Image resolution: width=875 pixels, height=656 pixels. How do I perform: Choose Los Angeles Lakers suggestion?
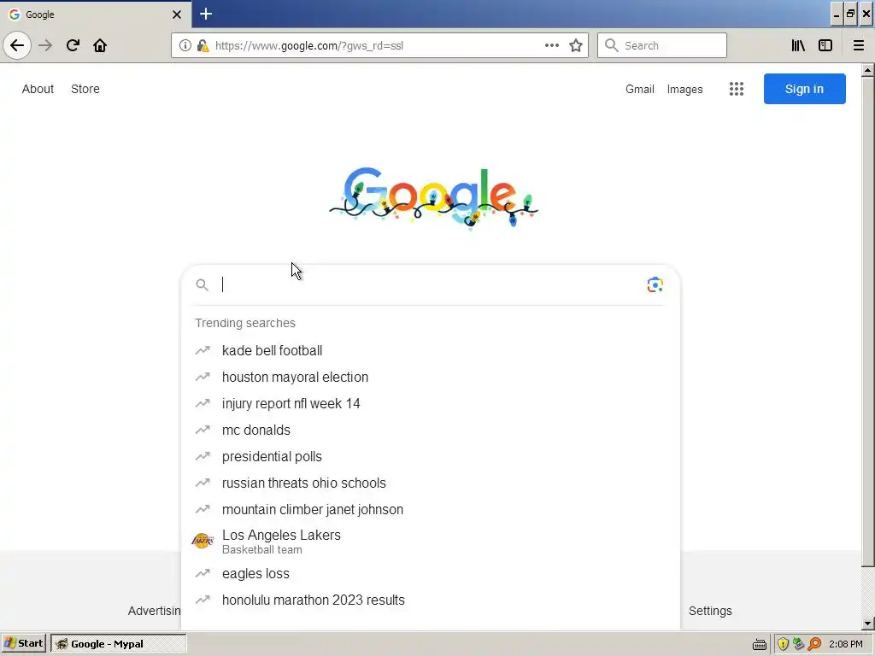coord(431,541)
